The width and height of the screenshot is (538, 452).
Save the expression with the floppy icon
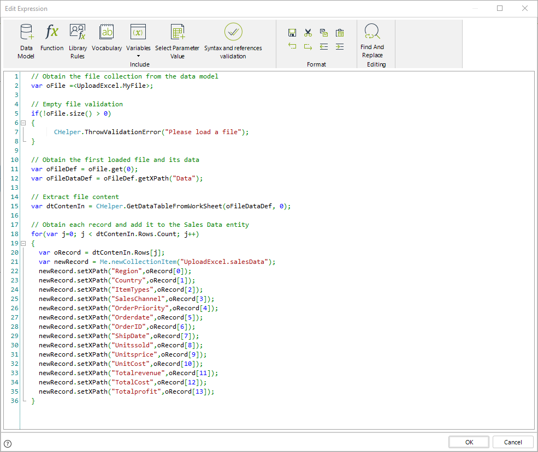coord(292,33)
